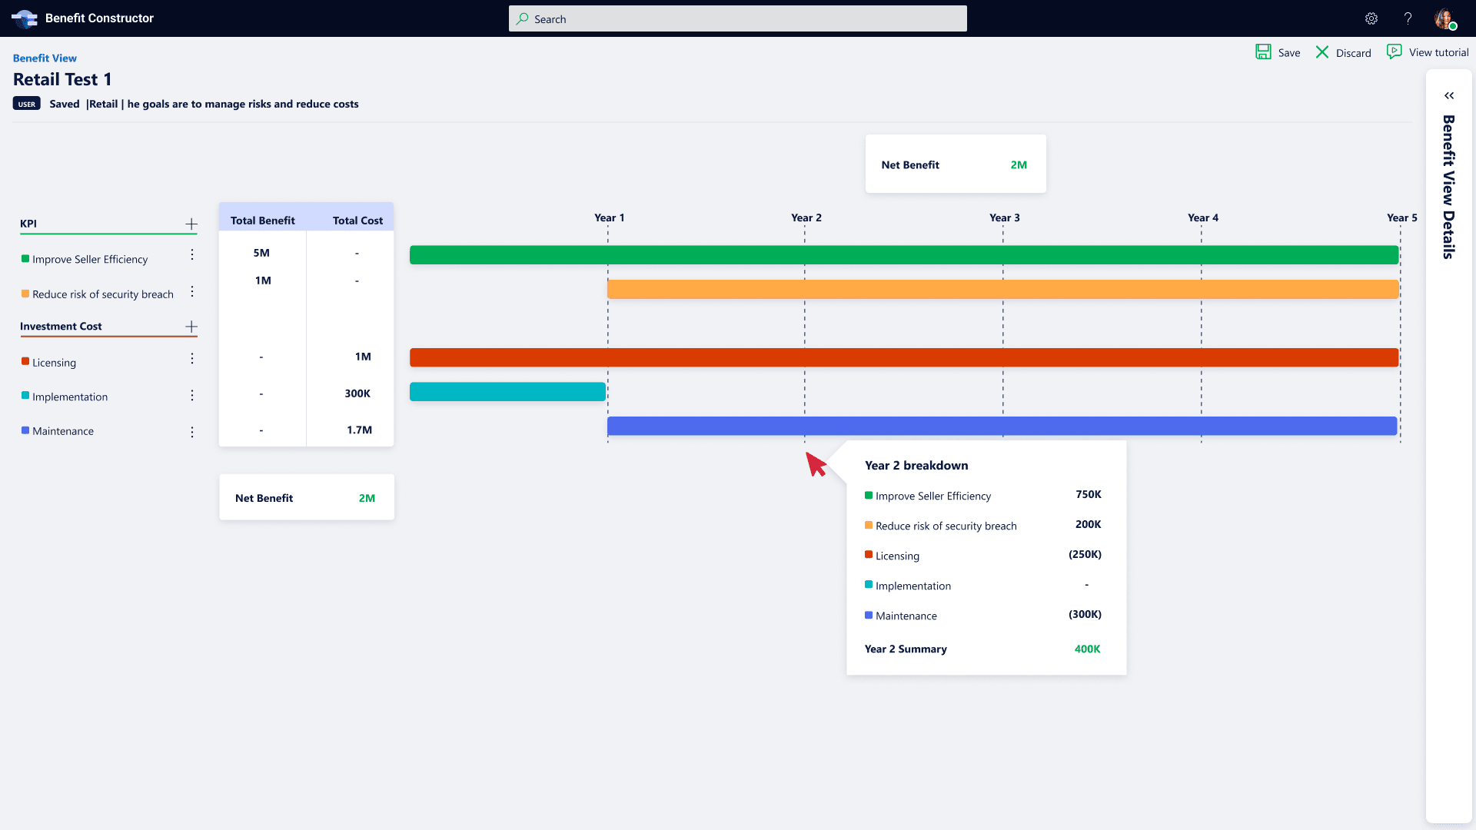Add a new KPI with plus icon
The height and width of the screenshot is (830, 1476).
pyautogui.click(x=191, y=224)
